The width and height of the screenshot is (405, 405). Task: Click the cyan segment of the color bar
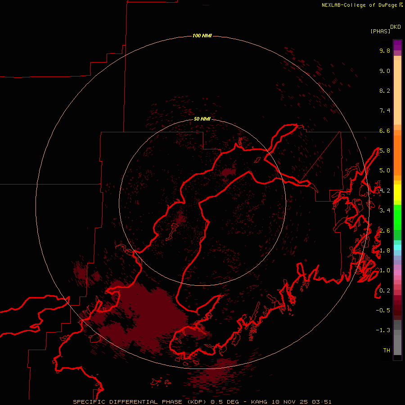[x=397, y=247]
